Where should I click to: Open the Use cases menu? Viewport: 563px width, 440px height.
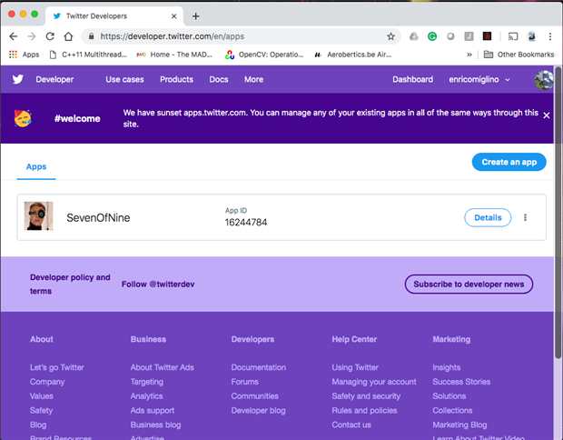coord(124,80)
